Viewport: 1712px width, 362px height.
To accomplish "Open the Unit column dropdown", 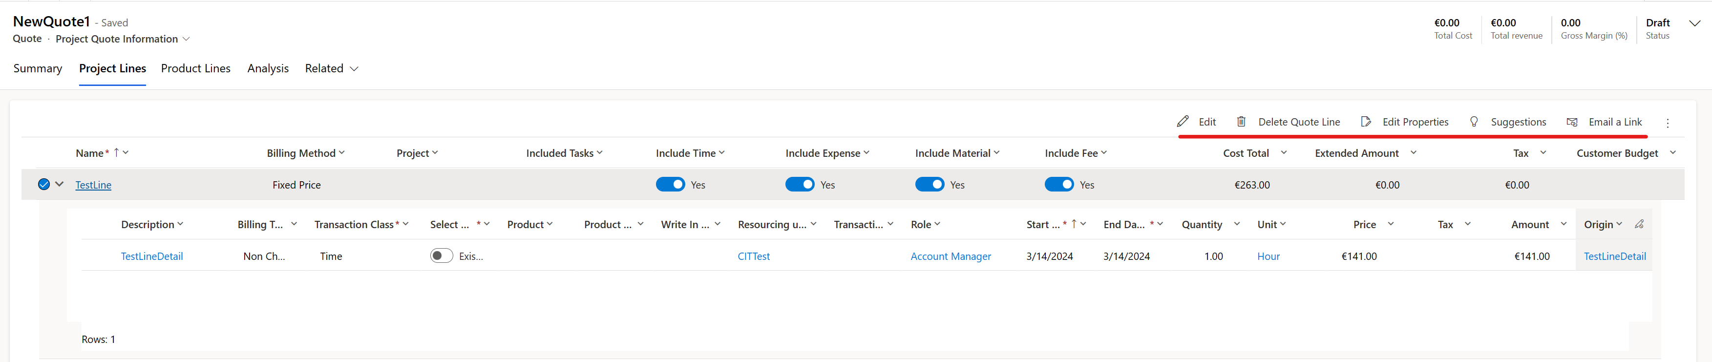I will pos(1283,225).
